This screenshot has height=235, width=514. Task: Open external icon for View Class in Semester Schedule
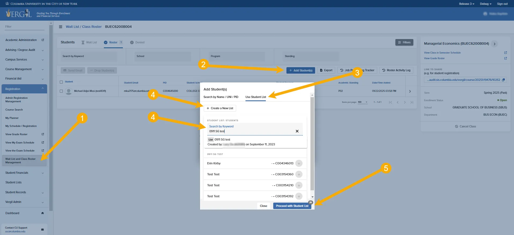click(x=505, y=53)
